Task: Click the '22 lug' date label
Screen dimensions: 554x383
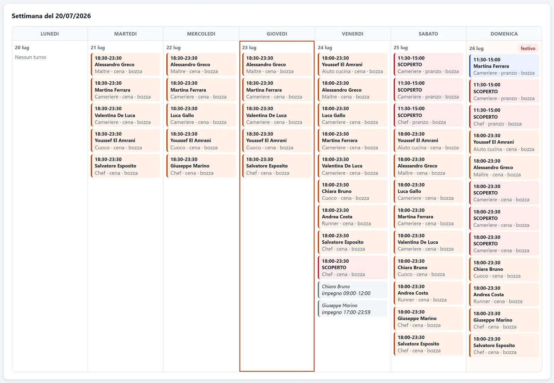Action: point(173,48)
